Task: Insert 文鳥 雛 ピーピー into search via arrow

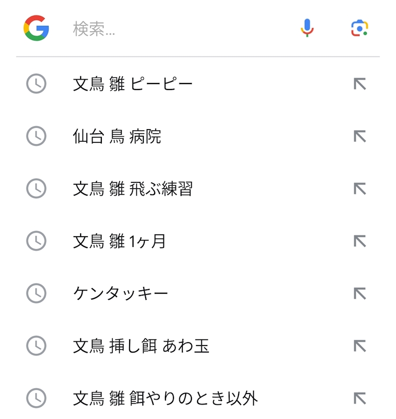Action: 360,83
